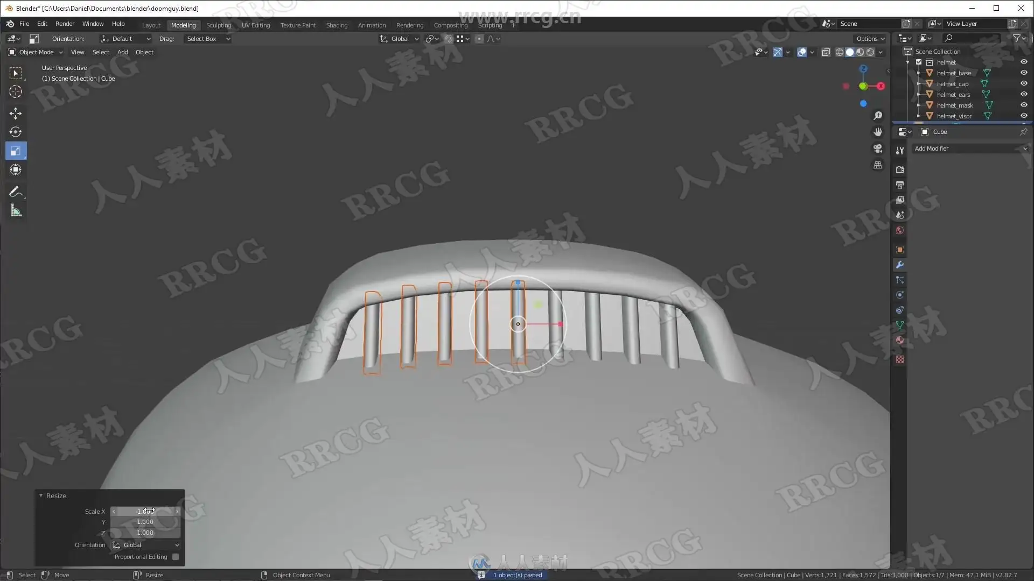
Task: Select the Move tool in toolbar
Action: [16, 113]
